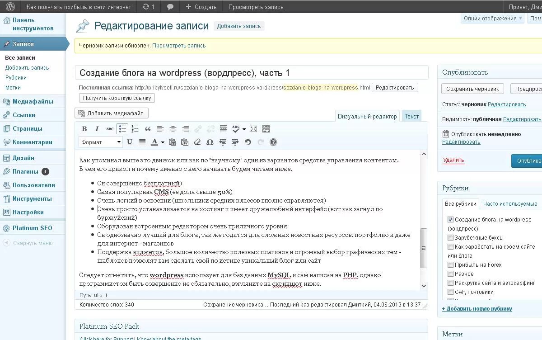Align text right
Screen dimensions: 542x340
click(186, 129)
